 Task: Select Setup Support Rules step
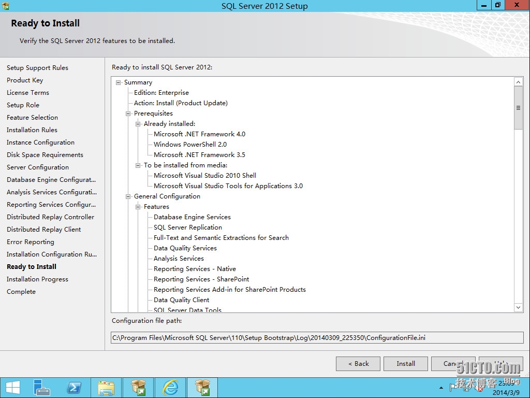pyautogui.click(x=37, y=68)
